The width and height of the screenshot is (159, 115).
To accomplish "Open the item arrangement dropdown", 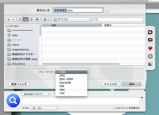I will (x=46, y=19).
